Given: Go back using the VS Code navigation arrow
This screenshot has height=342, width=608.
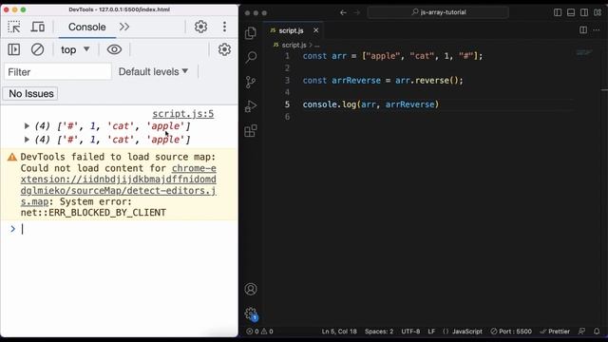Looking at the screenshot, I should click(343, 12).
